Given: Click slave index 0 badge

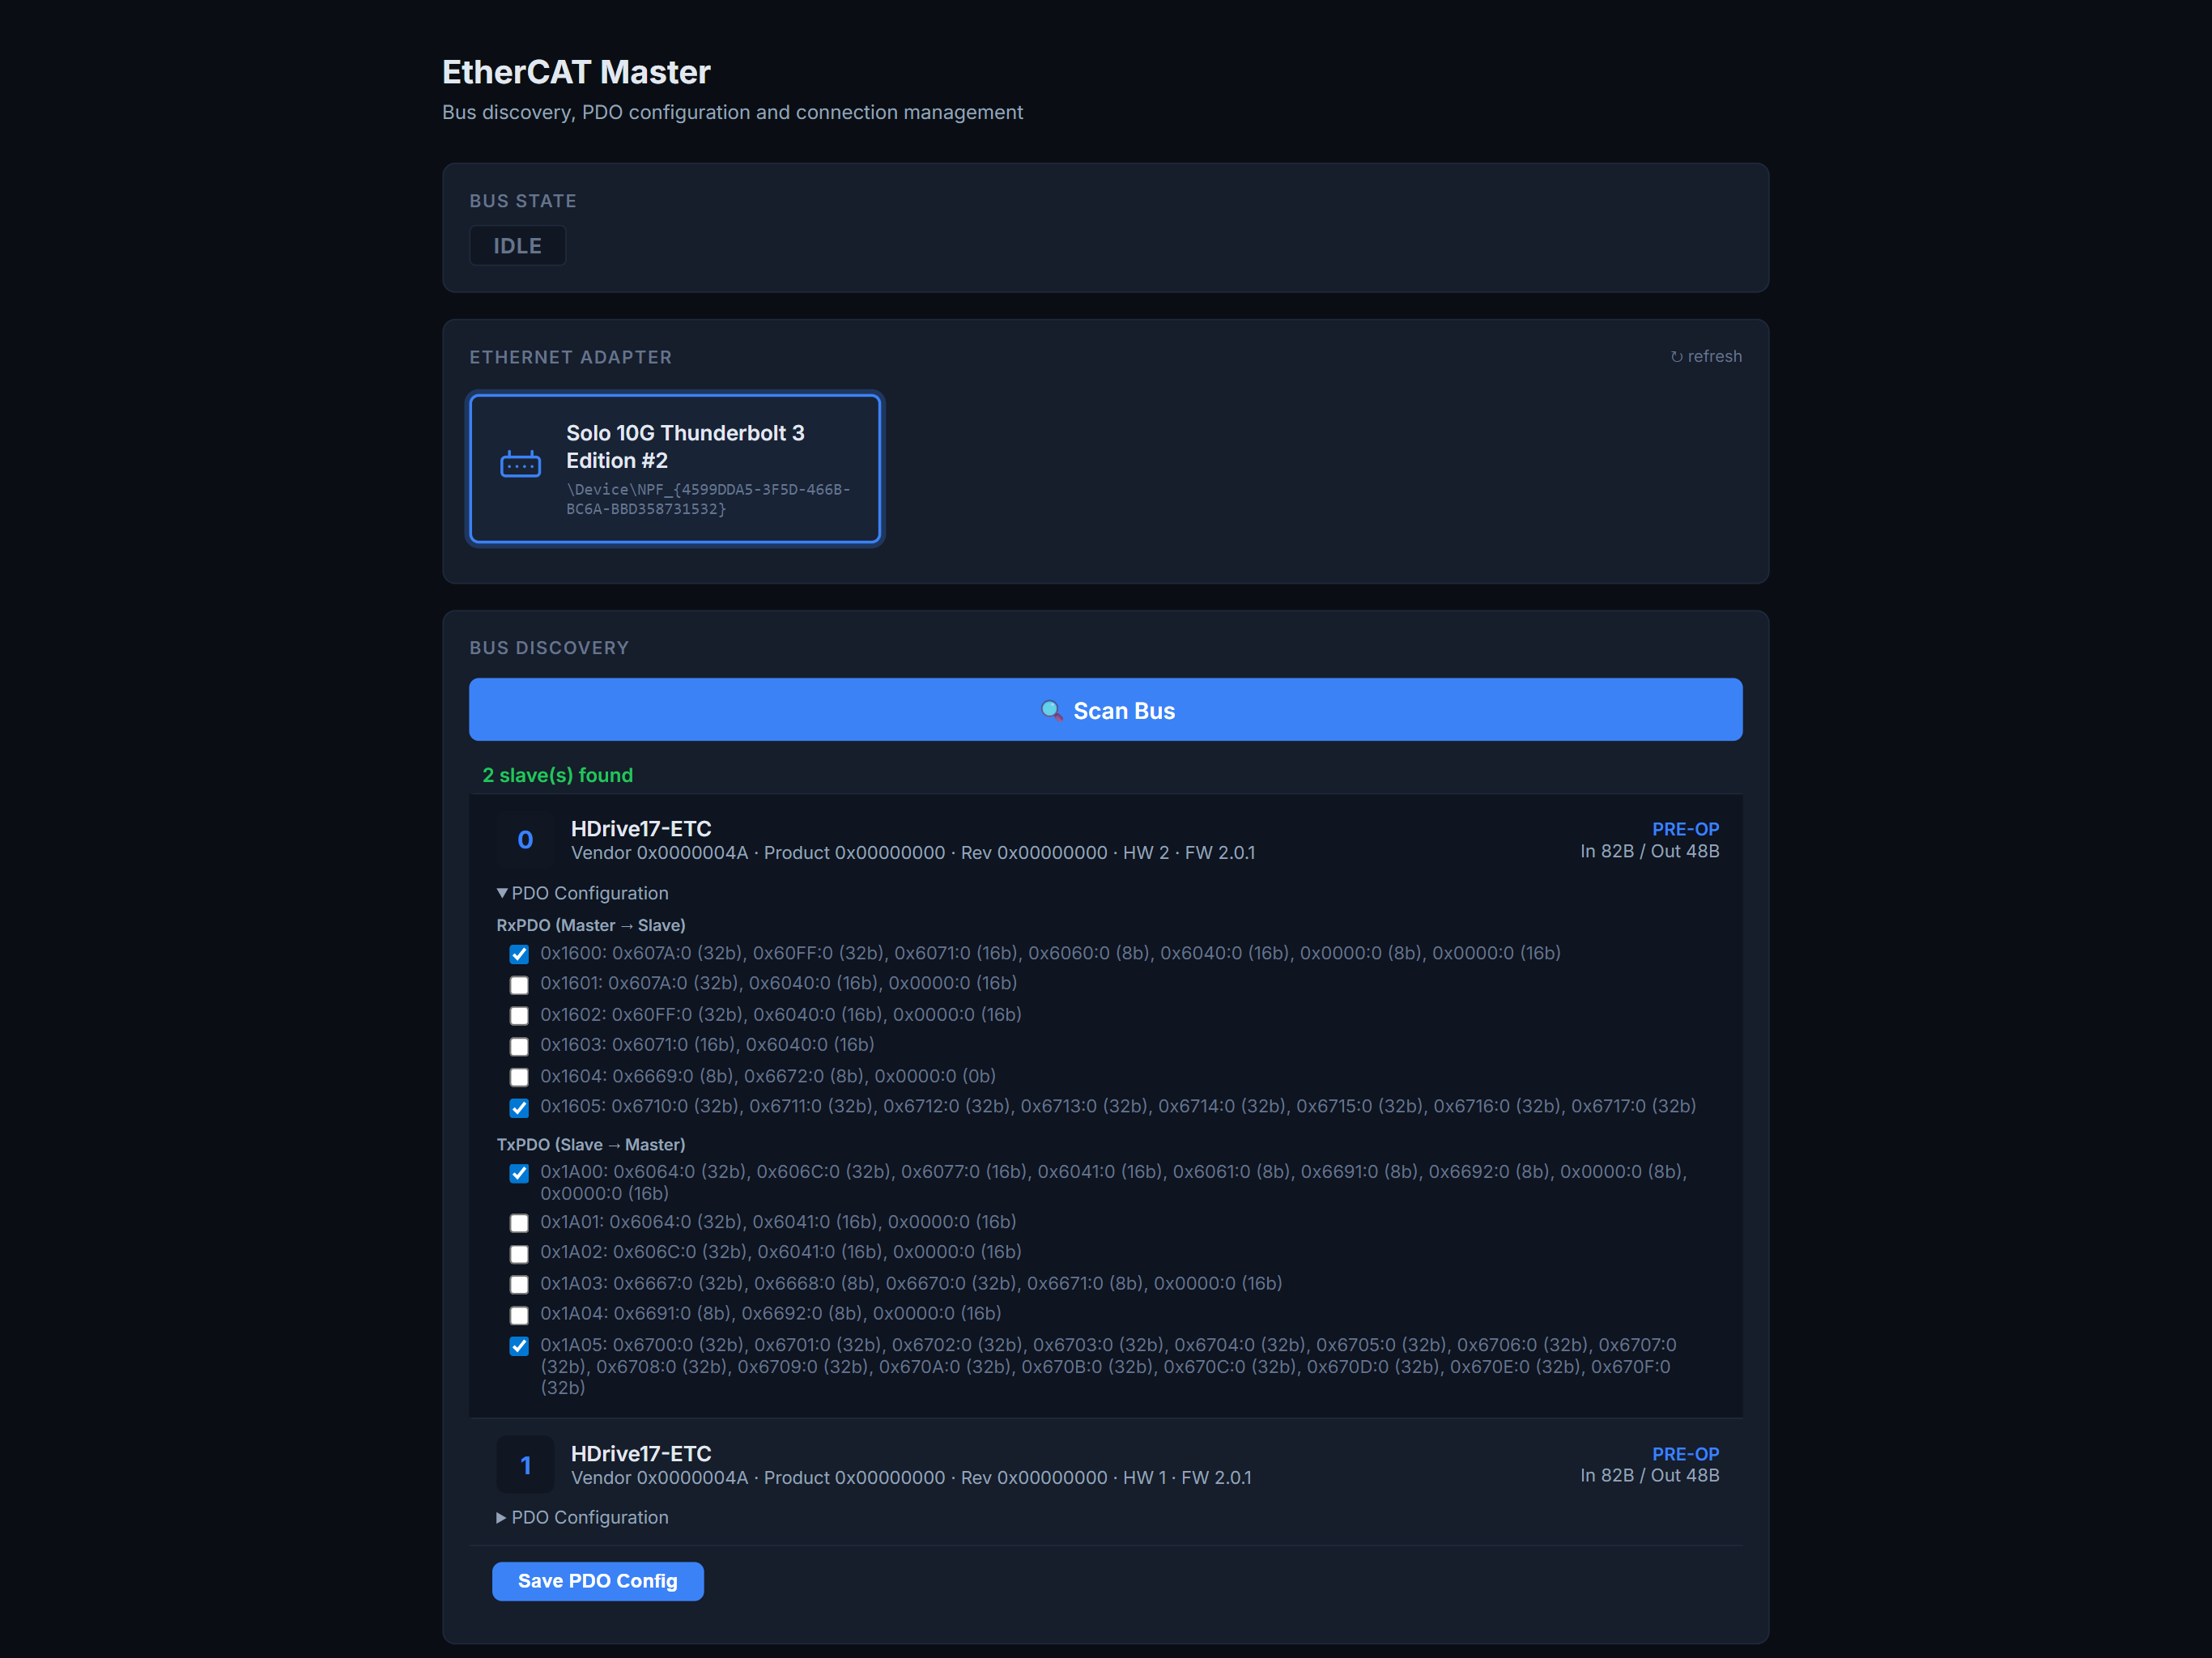Looking at the screenshot, I should 525,840.
